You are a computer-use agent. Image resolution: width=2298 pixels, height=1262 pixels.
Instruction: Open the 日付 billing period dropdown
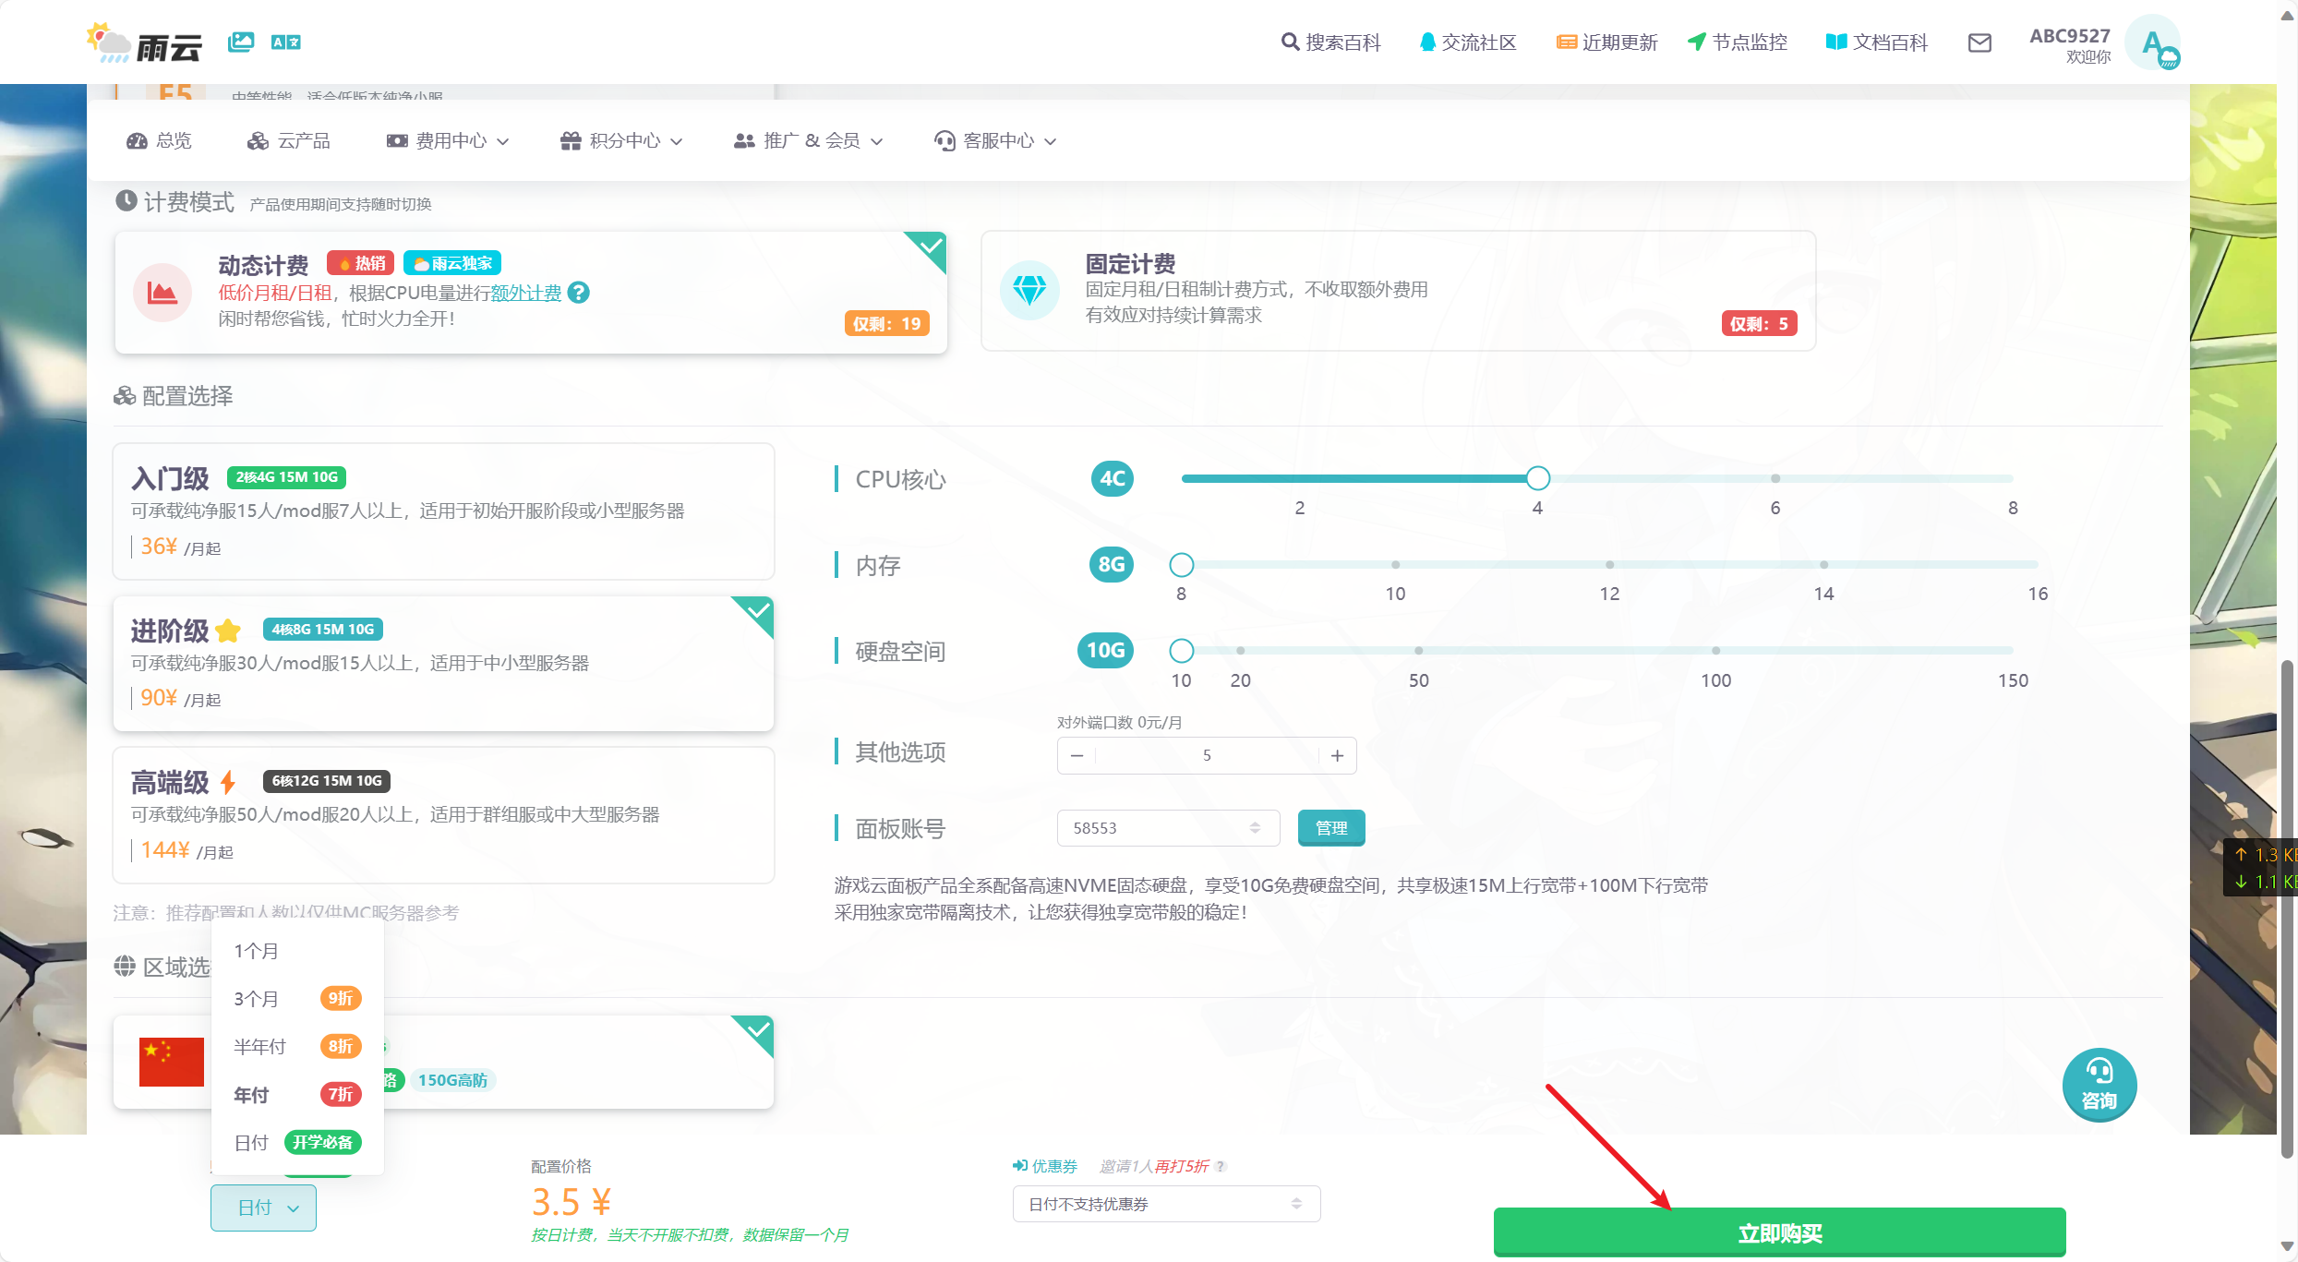click(x=263, y=1208)
